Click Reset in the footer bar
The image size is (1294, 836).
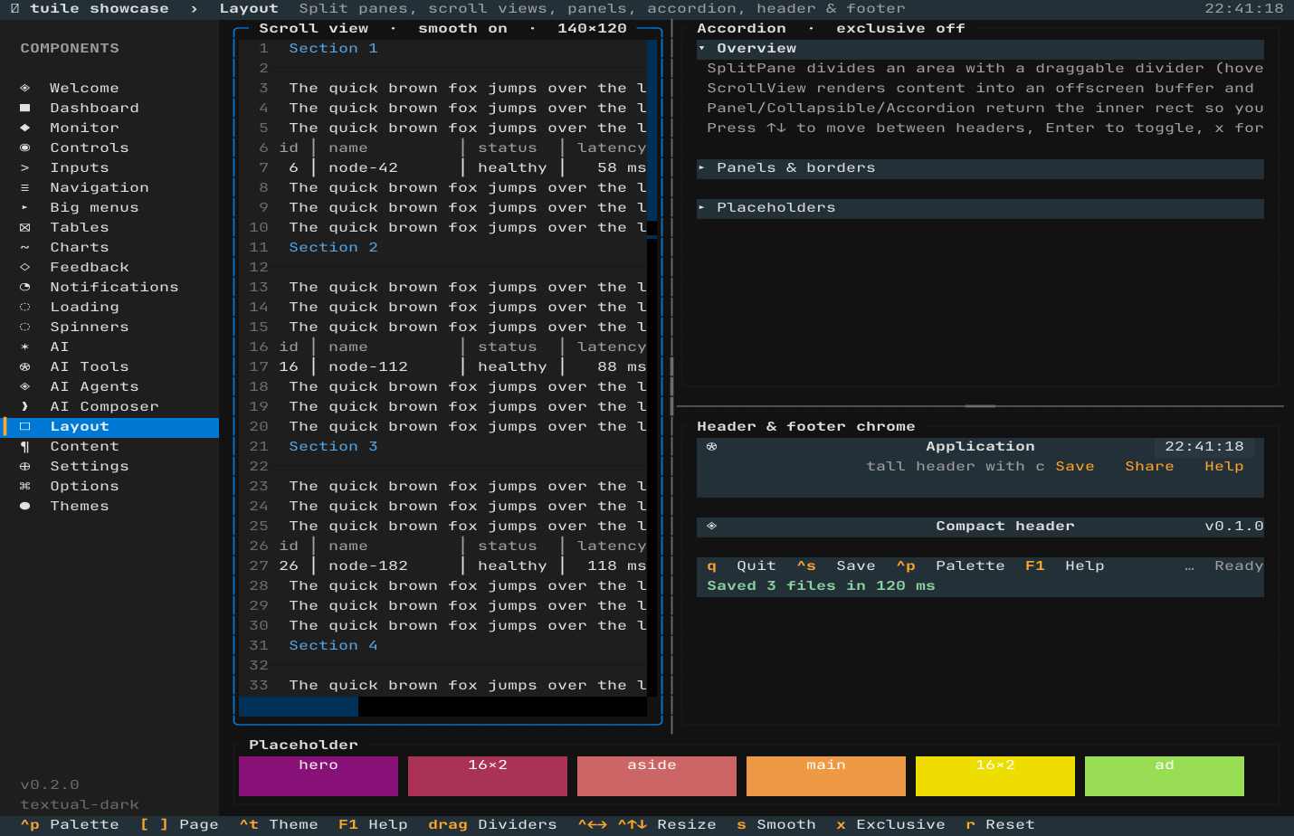click(x=1000, y=824)
